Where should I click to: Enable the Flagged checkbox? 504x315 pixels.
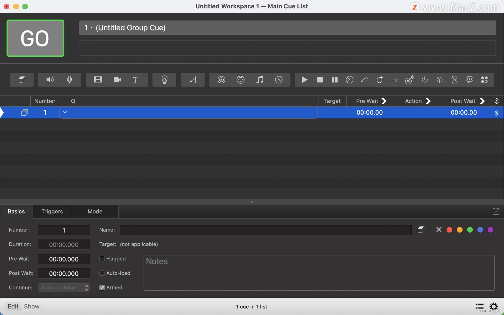(x=102, y=259)
